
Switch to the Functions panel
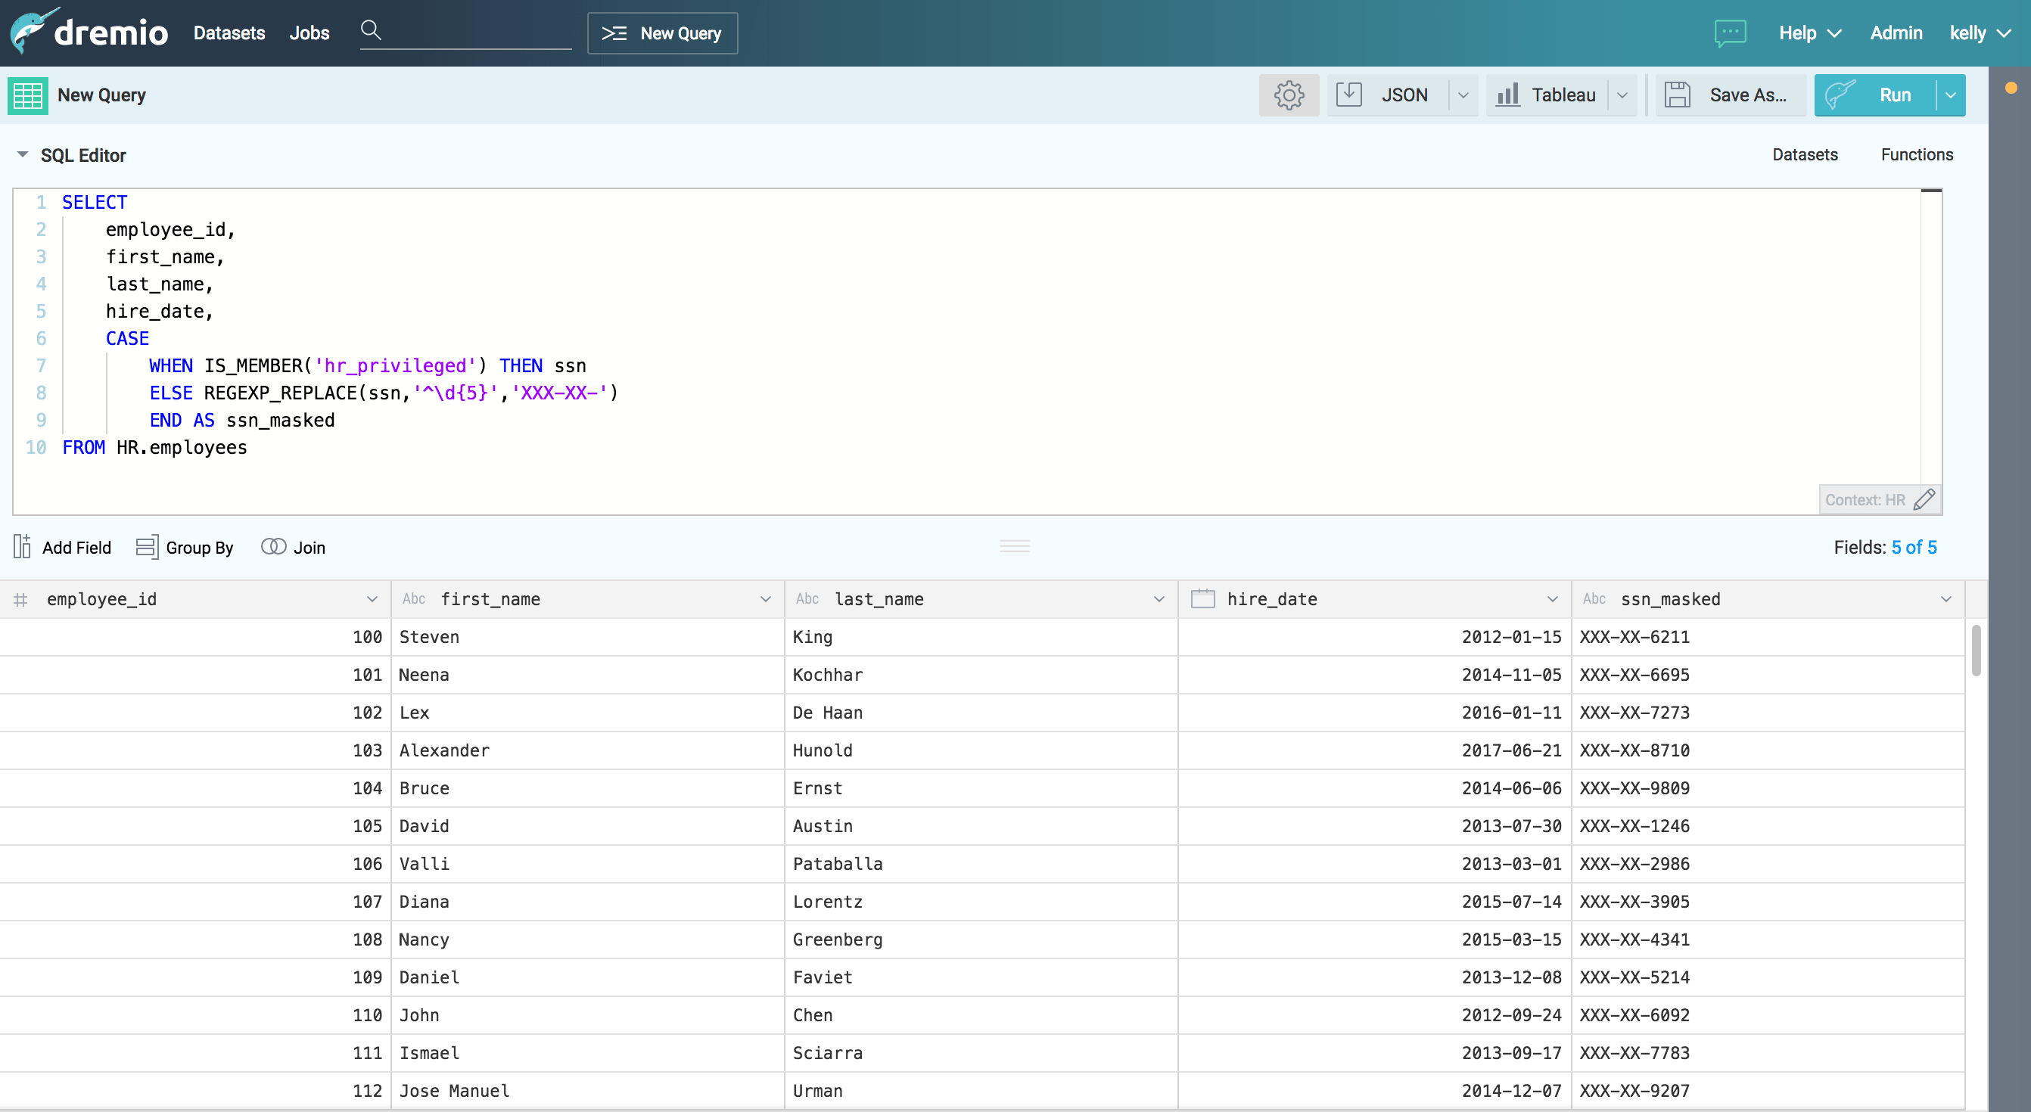point(1916,154)
